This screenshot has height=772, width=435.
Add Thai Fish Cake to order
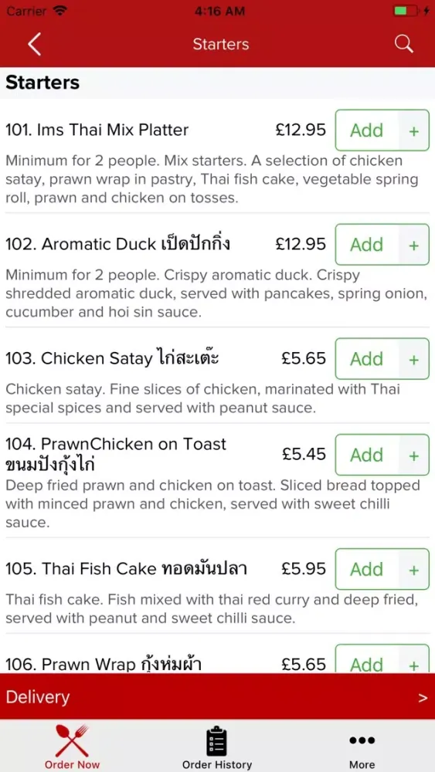tap(366, 569)
